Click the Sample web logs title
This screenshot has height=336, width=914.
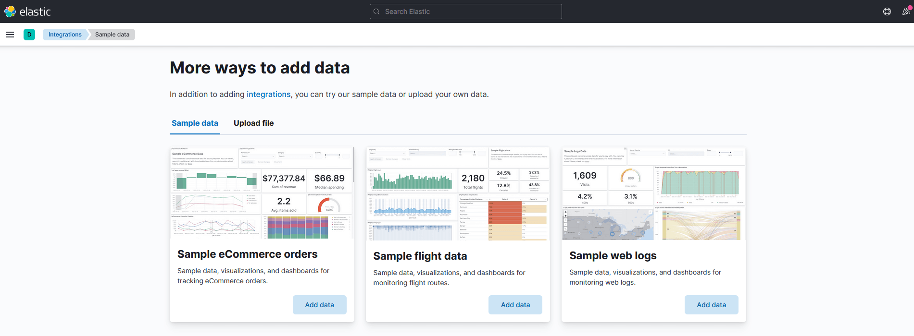coord(613,256)
